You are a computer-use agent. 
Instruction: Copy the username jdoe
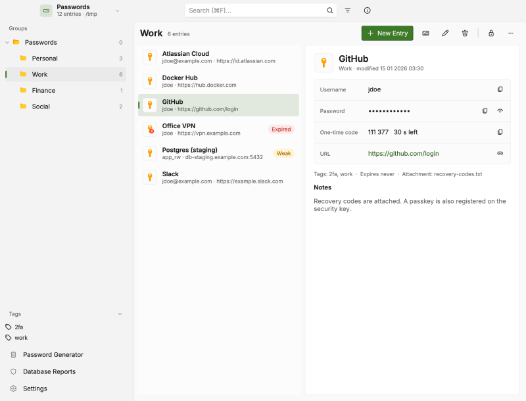(x=500, y=89)
